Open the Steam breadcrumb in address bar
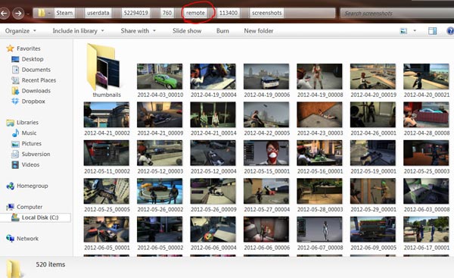The image size is (454, 278). coord(64,13)
